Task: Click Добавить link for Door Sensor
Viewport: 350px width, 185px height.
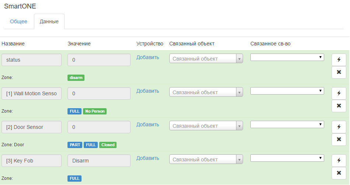Action: 148,124
